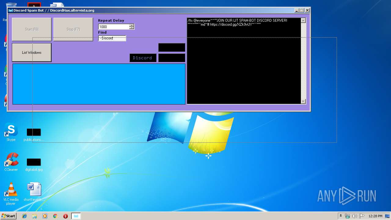Click the 12:28 PM taskbar clock
391x220 pixels.
coord(375,216)
